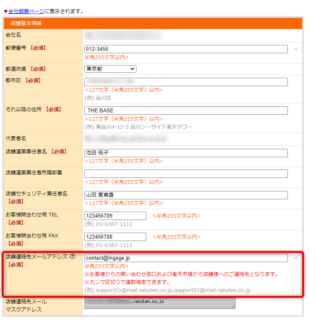Click the empty 店舗運営責任者所属部署 field
The image size is (316, 324).
coord(186,174)
